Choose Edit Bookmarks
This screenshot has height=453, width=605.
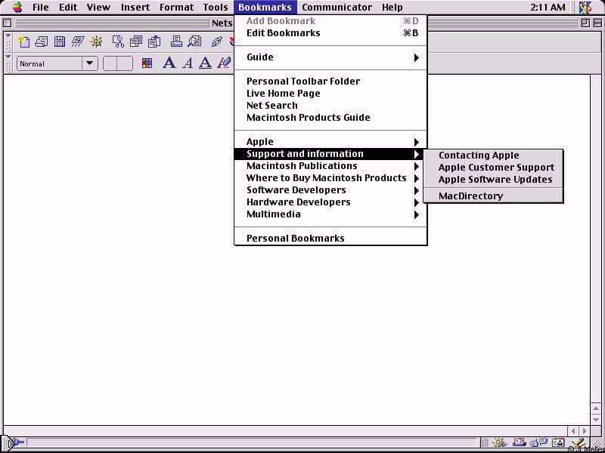coord(330,33)
